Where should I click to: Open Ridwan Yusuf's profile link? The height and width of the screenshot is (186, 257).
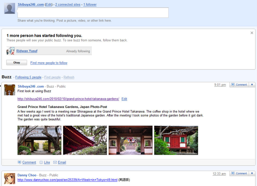[x=27, y=51]
